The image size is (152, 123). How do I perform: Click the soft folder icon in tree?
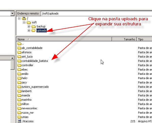[x=29, y=23]
